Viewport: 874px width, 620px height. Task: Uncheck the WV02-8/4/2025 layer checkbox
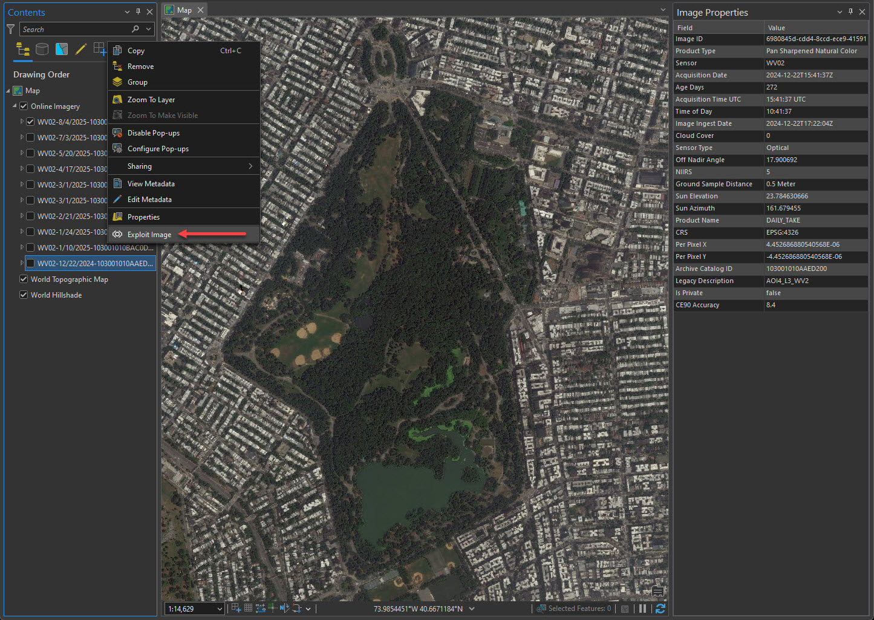30,122
